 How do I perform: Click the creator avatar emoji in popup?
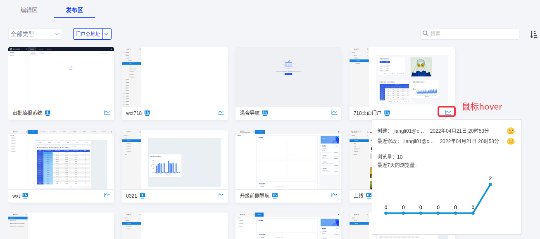tap(511, 131)
